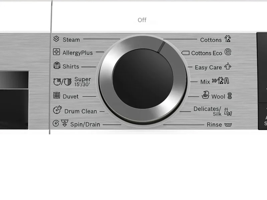Select the Mix program label

[205, 82]
